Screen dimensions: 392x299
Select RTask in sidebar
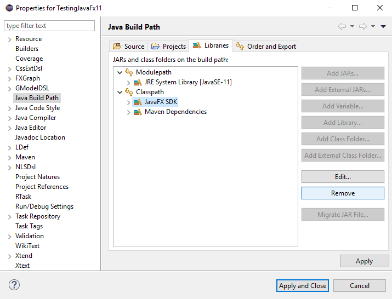23,197
